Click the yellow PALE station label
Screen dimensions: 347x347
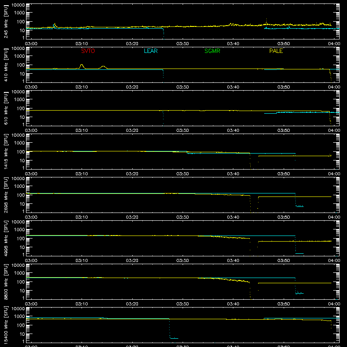[276, 51]
